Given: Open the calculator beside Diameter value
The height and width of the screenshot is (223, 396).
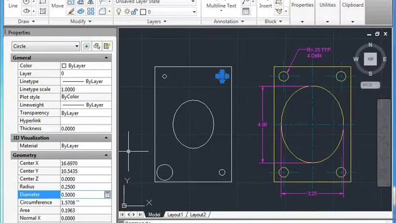Looking at the screenshot, I should [107, 195].
